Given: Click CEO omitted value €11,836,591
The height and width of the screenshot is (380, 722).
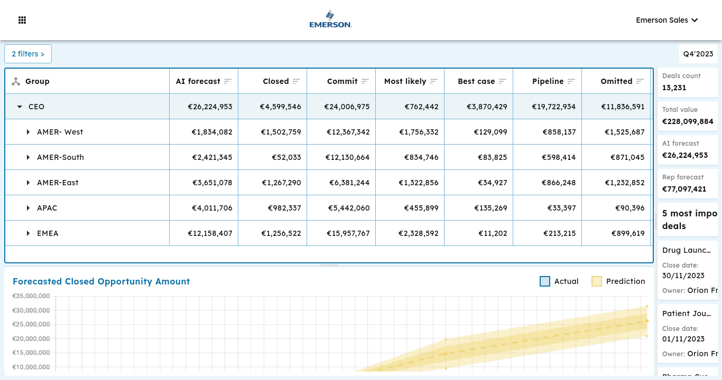Looking at the screenshot, I should (x=623, y=107).
